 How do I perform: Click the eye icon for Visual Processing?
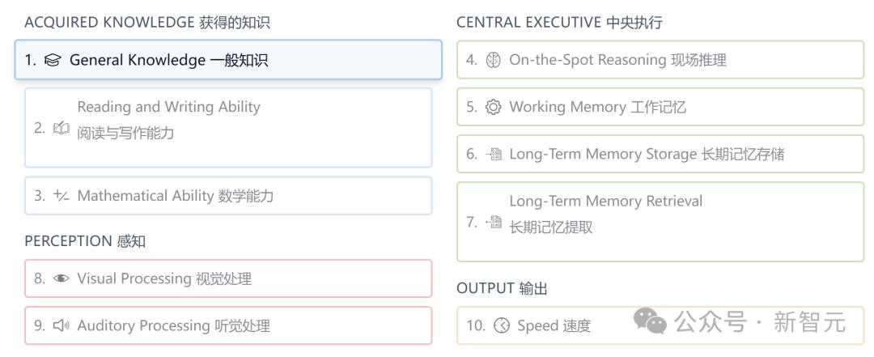62,278
